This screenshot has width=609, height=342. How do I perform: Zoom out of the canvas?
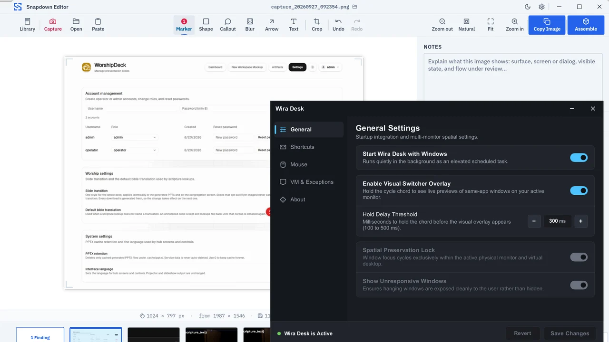click(x=442, y=25)
